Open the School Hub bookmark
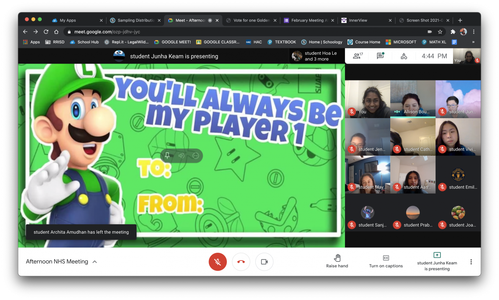 pos(84,42)
